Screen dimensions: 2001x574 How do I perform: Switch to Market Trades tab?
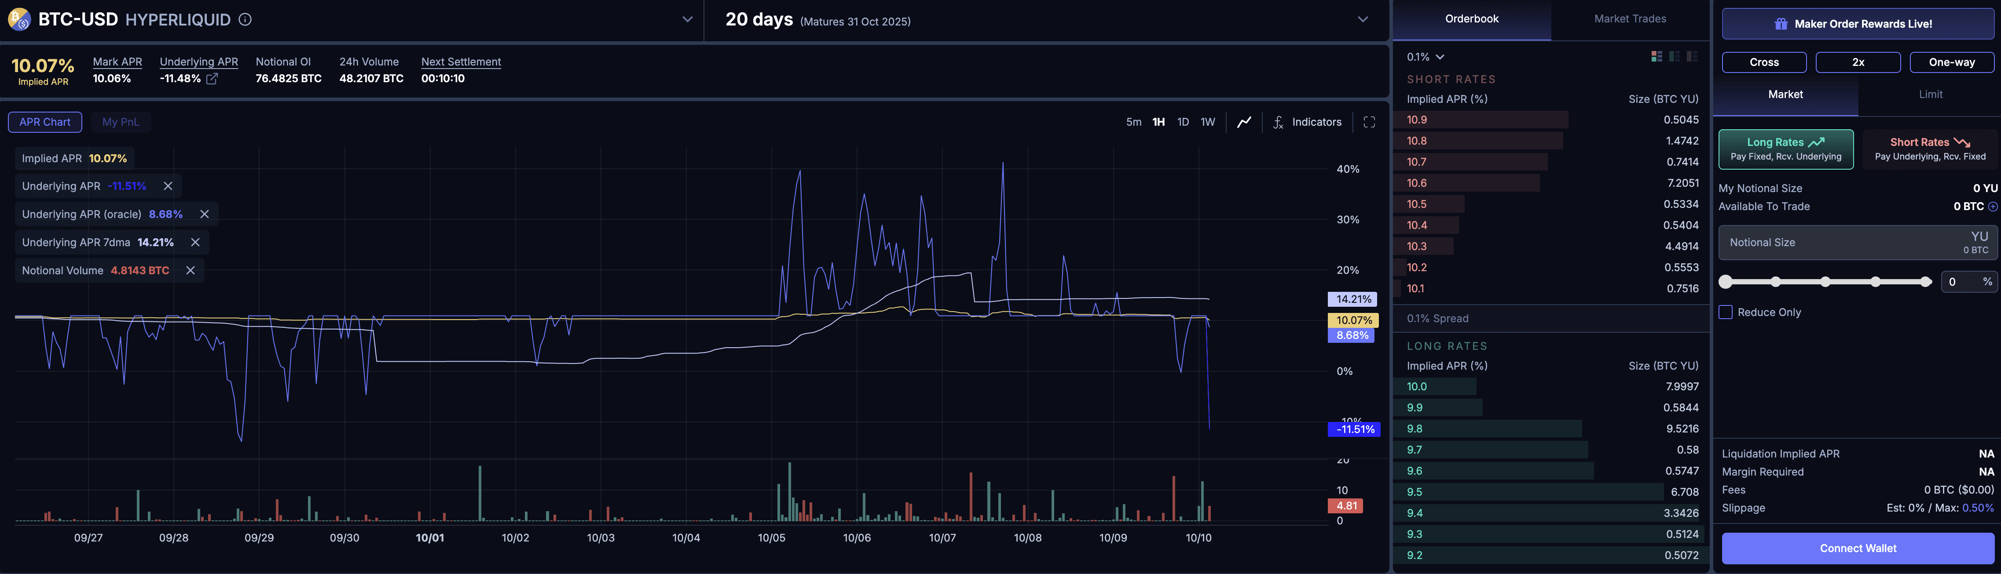[x=1630, y=18]
